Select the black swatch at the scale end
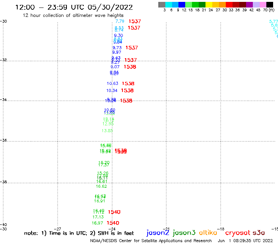Image resolution: width=278 pixels, height=244 pixels. tap(269, 5)
